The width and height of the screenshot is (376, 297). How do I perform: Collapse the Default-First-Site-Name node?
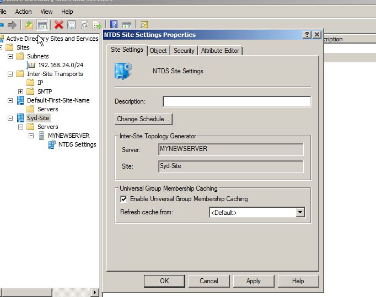coord(10,101)
